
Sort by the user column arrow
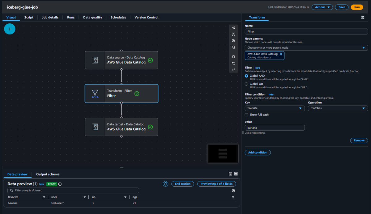tap(85, 197)
